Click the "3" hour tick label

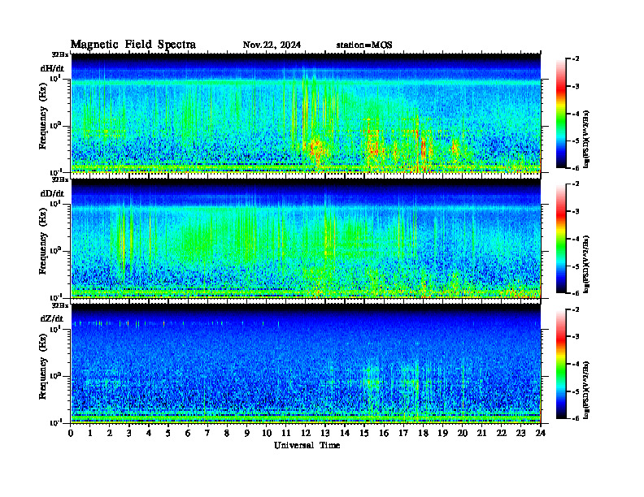tap(129, 433)
